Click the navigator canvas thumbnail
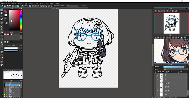Screen dimensions: 189x98 point(171,23)
